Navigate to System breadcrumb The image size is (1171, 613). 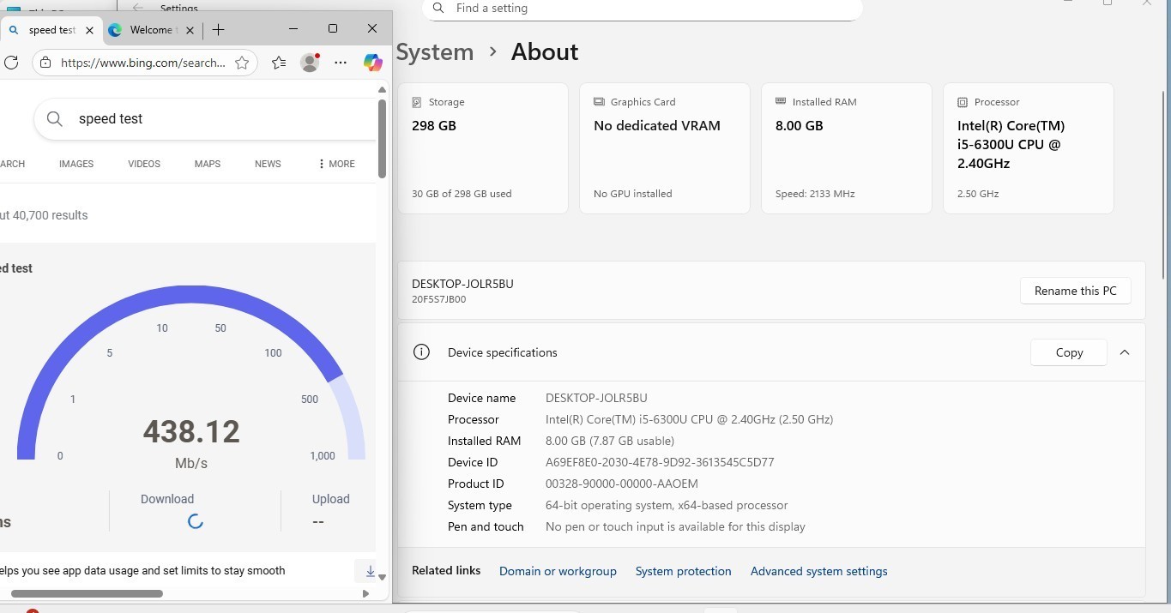(434, 52)
